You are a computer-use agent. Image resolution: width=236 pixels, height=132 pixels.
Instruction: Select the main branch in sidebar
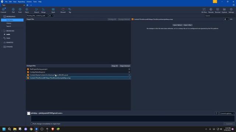tap(8, 34)
